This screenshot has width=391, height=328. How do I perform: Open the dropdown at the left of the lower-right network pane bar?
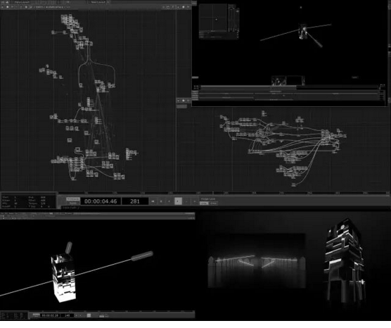pyautogui.click(x=179, y=101)
